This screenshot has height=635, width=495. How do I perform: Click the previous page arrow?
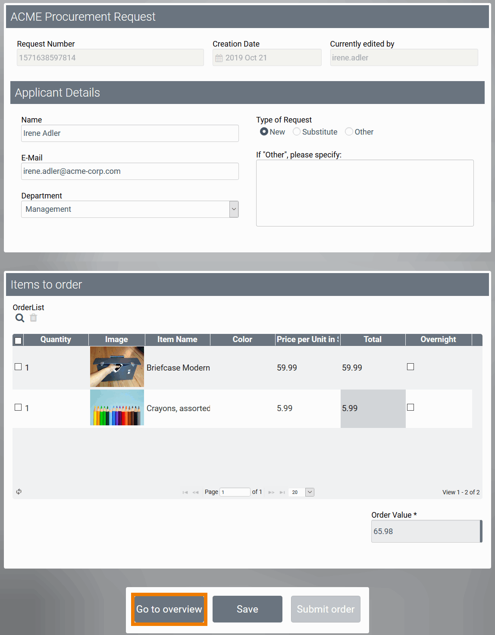point(195,492)
